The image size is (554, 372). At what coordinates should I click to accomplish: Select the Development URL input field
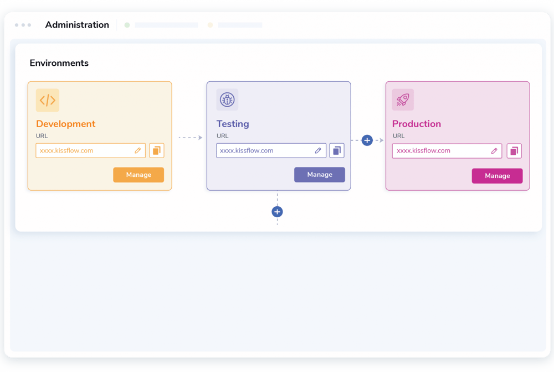83,150
